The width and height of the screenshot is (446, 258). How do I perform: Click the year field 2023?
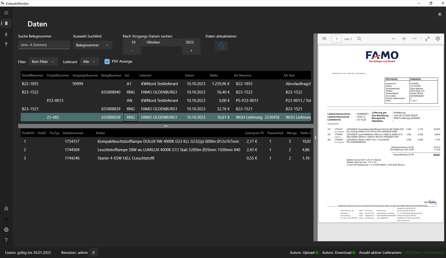190,42
